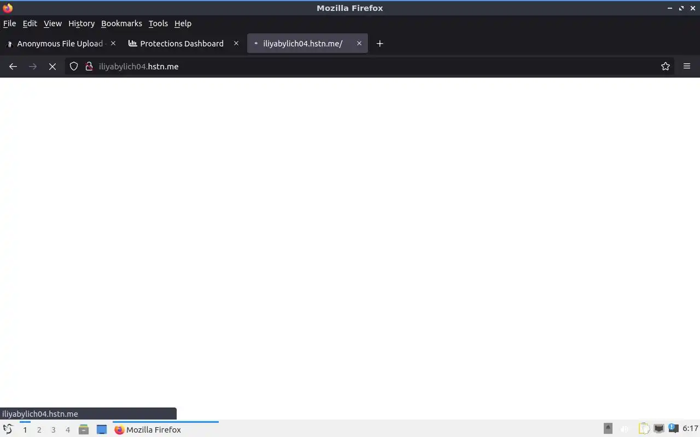Open a new tab with plus button
The height and width of the screenshot is (437, 700).
point(380,44)
